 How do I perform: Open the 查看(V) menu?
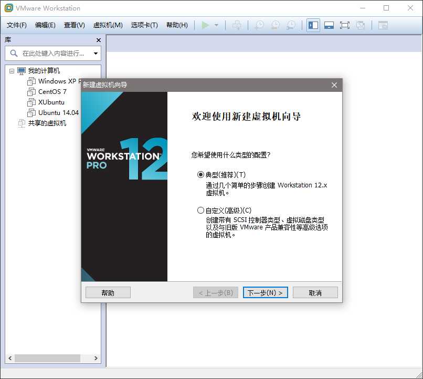[x=74, y=25]
